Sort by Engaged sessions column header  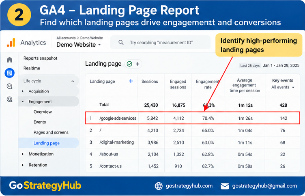point(178,84)
